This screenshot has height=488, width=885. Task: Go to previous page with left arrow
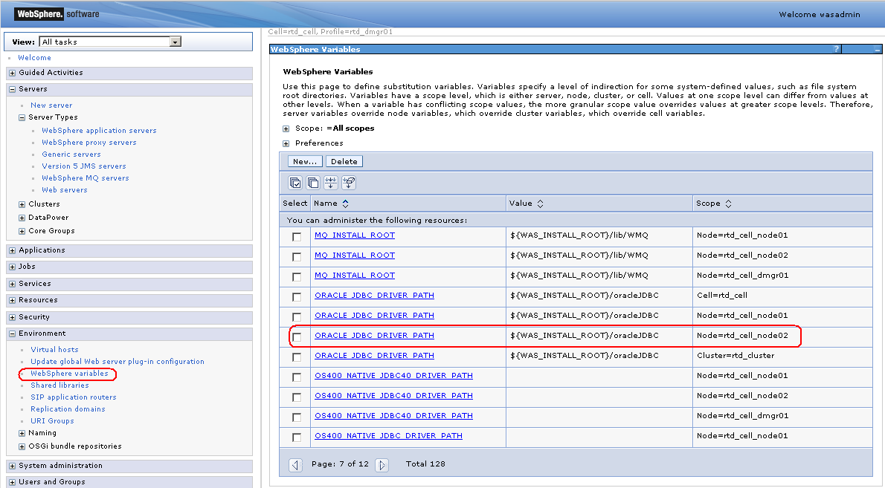(x=296, y=465)
